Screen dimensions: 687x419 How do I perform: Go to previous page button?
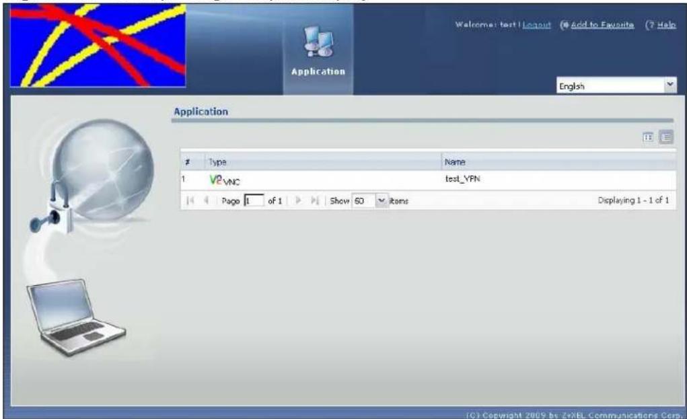tap(206, 200)
